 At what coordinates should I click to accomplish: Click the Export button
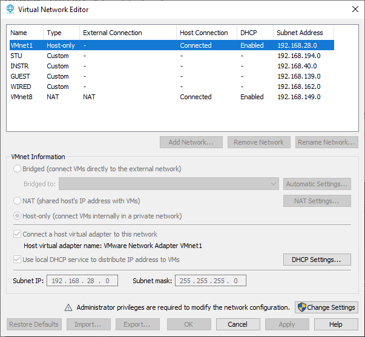tap(137, 324)
